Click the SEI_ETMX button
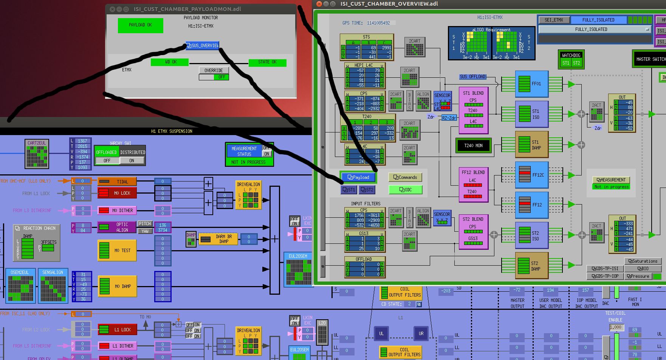 tap(554, 20)
